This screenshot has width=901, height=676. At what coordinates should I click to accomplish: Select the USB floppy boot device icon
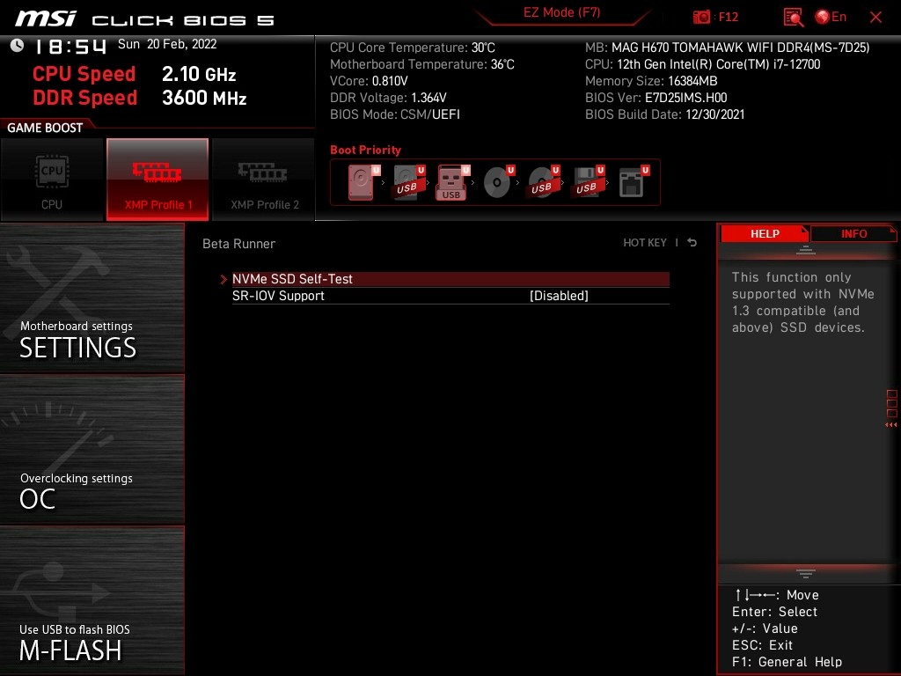click(x=588, y=182)
